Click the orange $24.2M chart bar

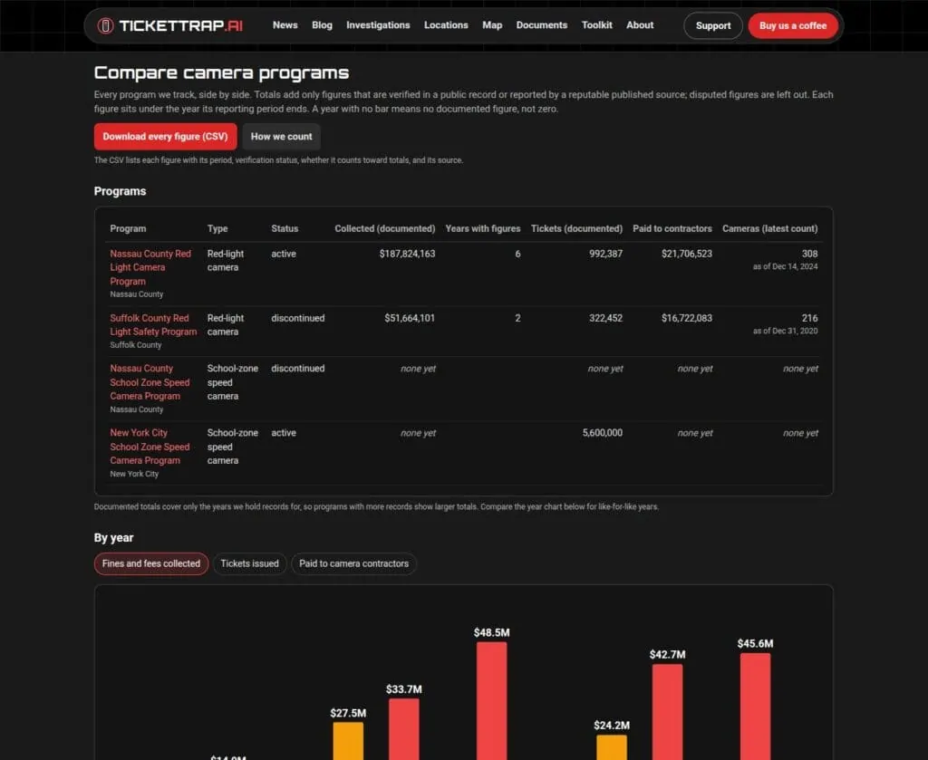612,747
